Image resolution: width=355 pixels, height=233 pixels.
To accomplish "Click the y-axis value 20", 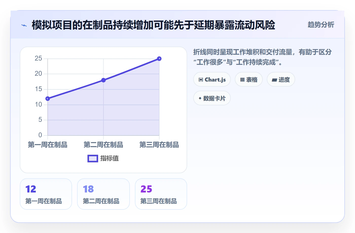I will tap(38, 74).
